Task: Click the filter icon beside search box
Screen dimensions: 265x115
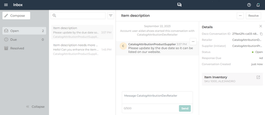Action: click(x=111, y=15)
